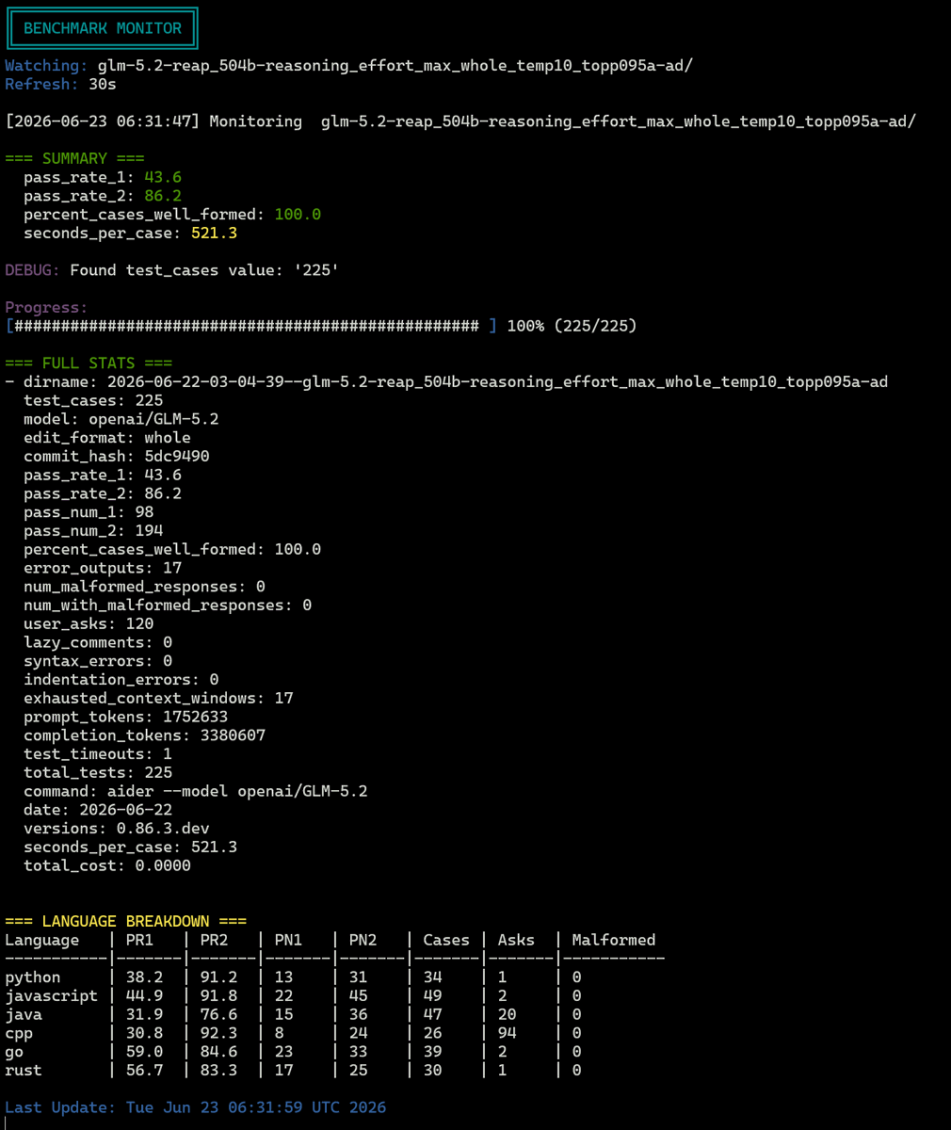Click the Malformed column header
Viewport: 951px width, 1130px height.
pyautogui.click(x=614, y=940)
